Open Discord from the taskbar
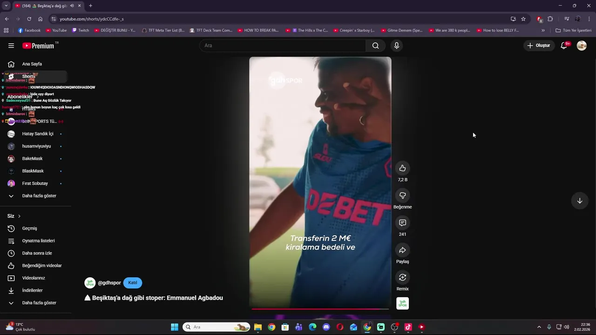Screen dimensions: 596x335 (326, 327)
